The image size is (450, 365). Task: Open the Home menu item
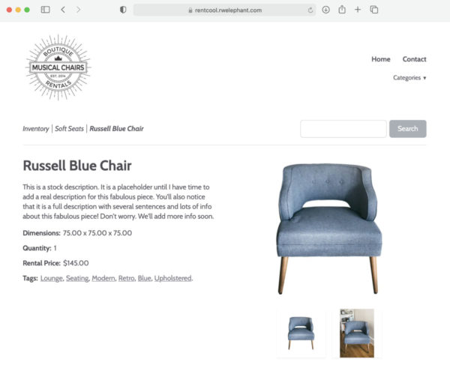(381, 59)
